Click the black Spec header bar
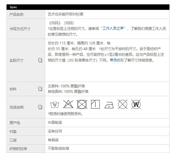Viewport: 176px width, 153px height. (x=88, y=7)
